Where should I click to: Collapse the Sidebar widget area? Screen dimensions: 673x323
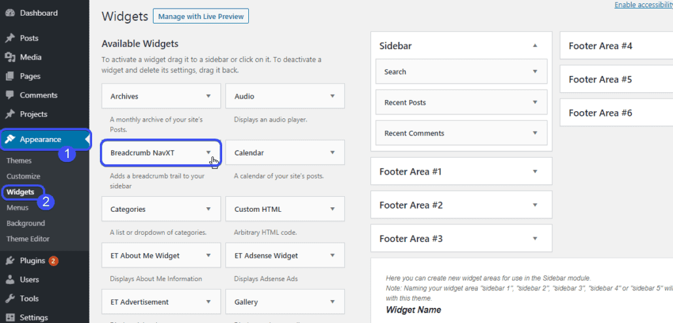[534, 46]
